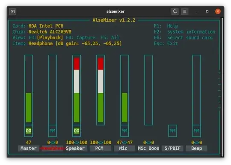
Task: Toggle the Master mute indicator
Action: (29, 131)
